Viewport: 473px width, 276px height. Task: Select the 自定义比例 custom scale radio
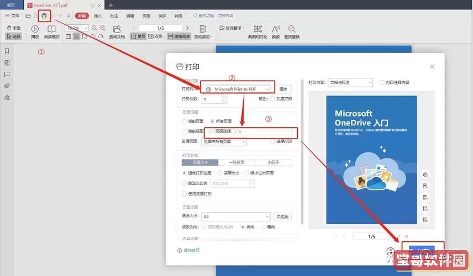click(184, 183)
